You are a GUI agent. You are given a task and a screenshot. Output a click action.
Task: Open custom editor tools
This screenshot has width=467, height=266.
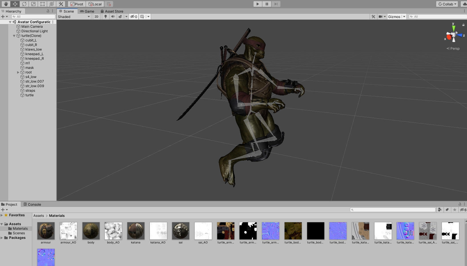pyautogui.click(x=61, y=4)
